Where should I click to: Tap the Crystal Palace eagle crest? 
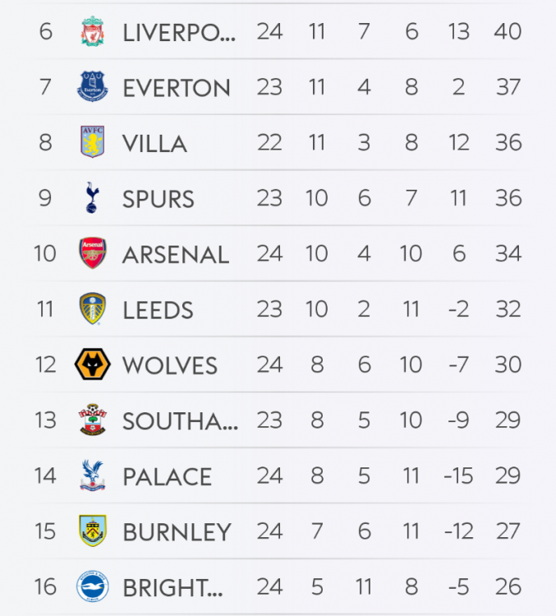click(x=93, y=476)
